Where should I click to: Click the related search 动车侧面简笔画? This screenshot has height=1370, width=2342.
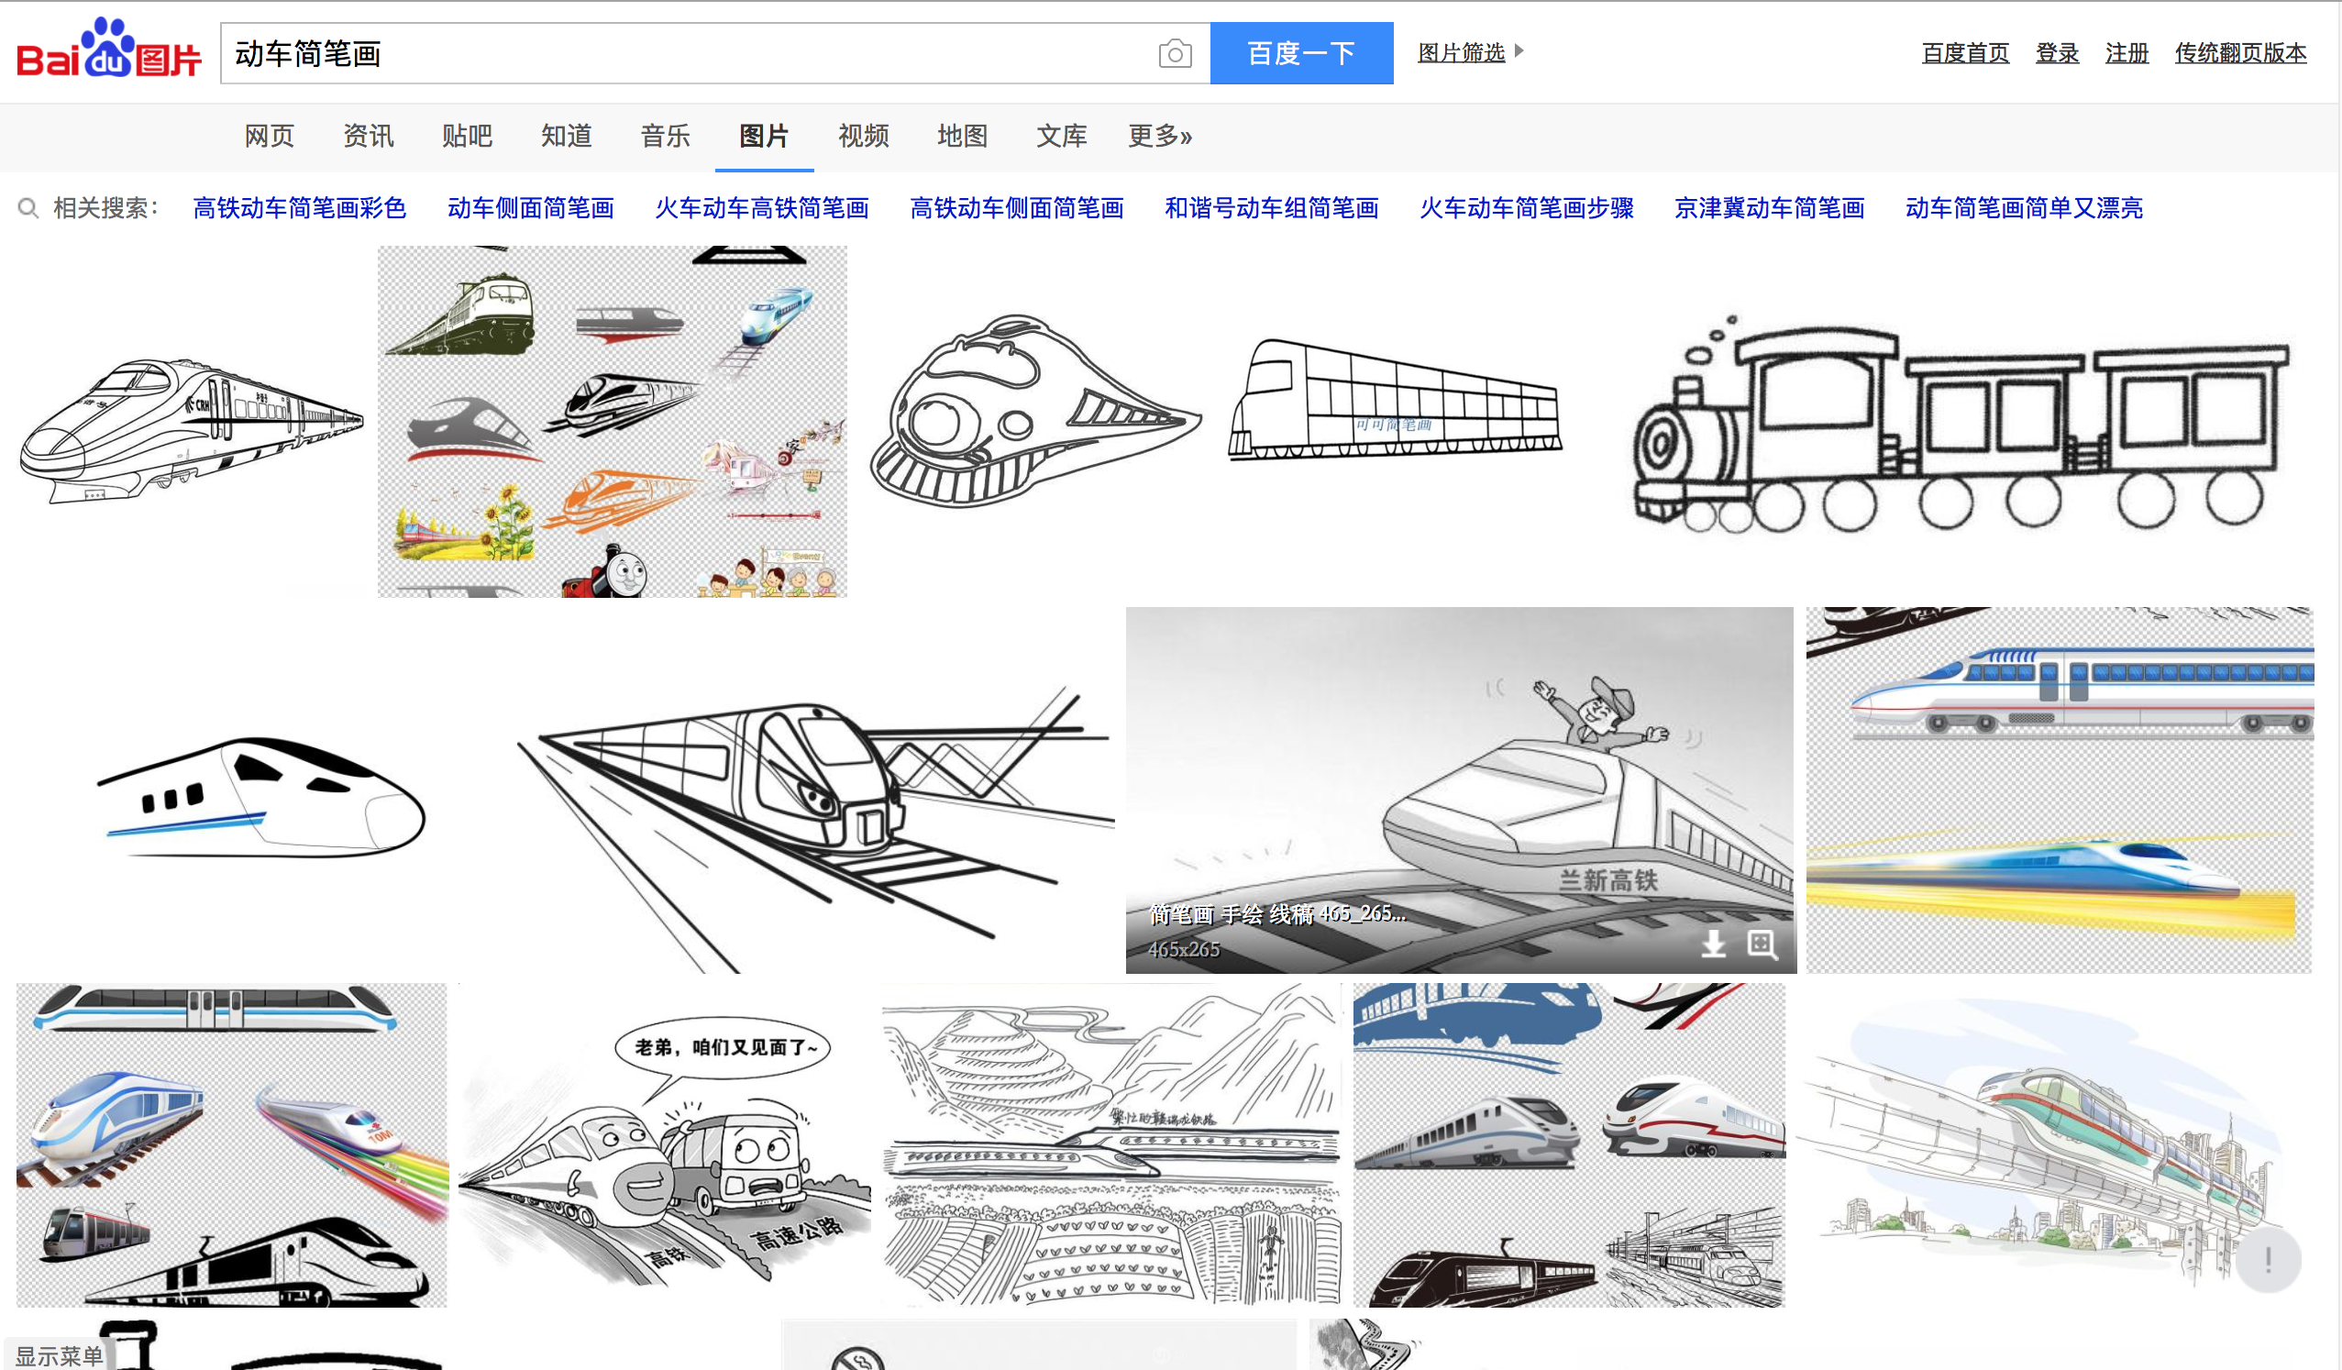pos(531,208)
